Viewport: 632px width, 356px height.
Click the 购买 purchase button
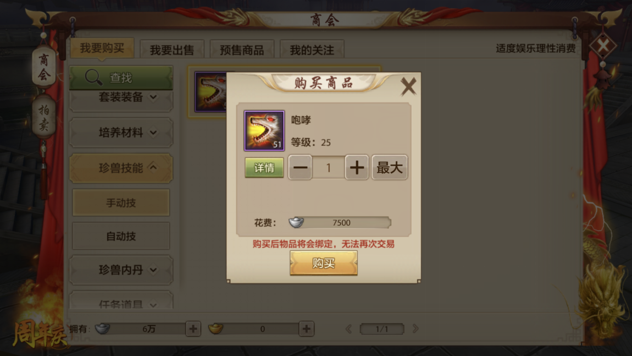[324, 263]
